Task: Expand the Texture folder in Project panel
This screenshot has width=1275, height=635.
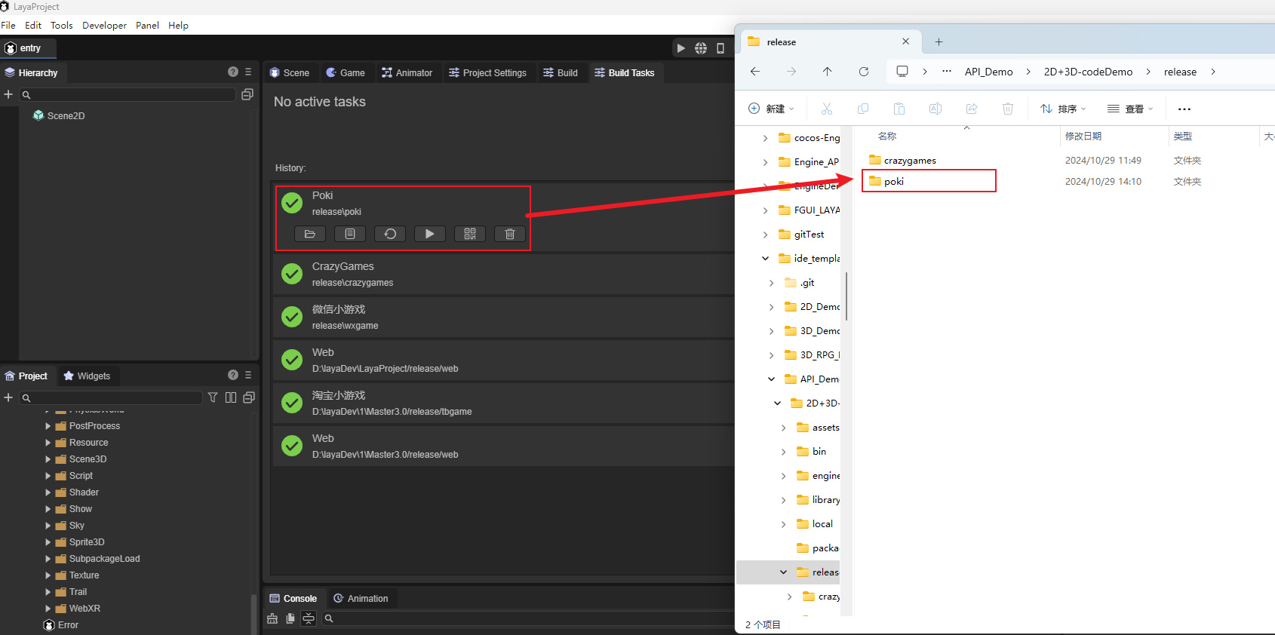Action: (x=48, y=575)
